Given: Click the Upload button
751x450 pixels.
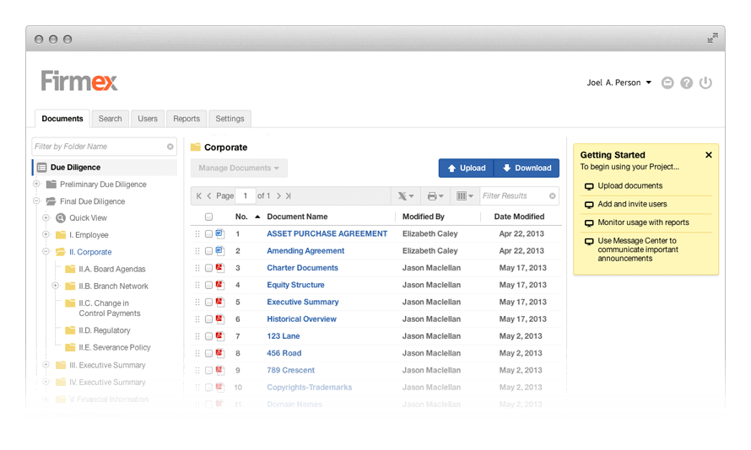Looking at the screenshot, I should click(x=466, y=168).
